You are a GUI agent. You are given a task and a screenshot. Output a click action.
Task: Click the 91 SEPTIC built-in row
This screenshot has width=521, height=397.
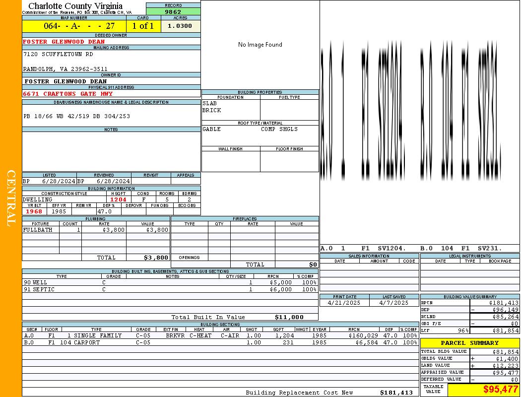pyautogui.click(x=170, y=290)
